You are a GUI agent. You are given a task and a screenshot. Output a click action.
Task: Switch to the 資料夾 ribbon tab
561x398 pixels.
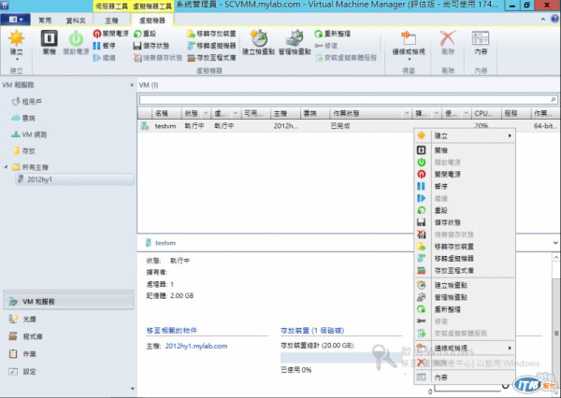tap(76, 21)
